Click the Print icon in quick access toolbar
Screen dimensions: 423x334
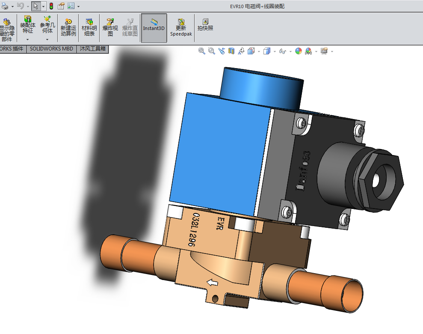point(5,6)
